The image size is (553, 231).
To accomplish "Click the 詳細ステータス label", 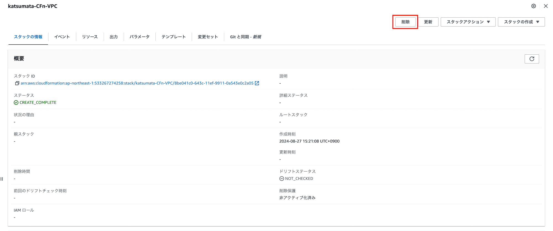I will pos(293,95).
